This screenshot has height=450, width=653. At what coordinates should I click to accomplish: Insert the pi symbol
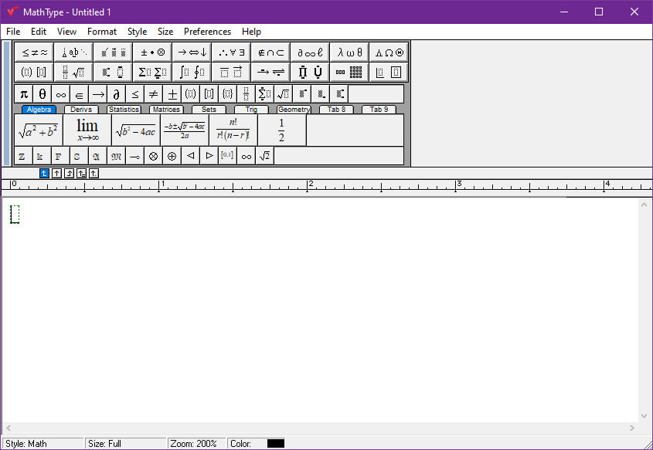(24, 94)
